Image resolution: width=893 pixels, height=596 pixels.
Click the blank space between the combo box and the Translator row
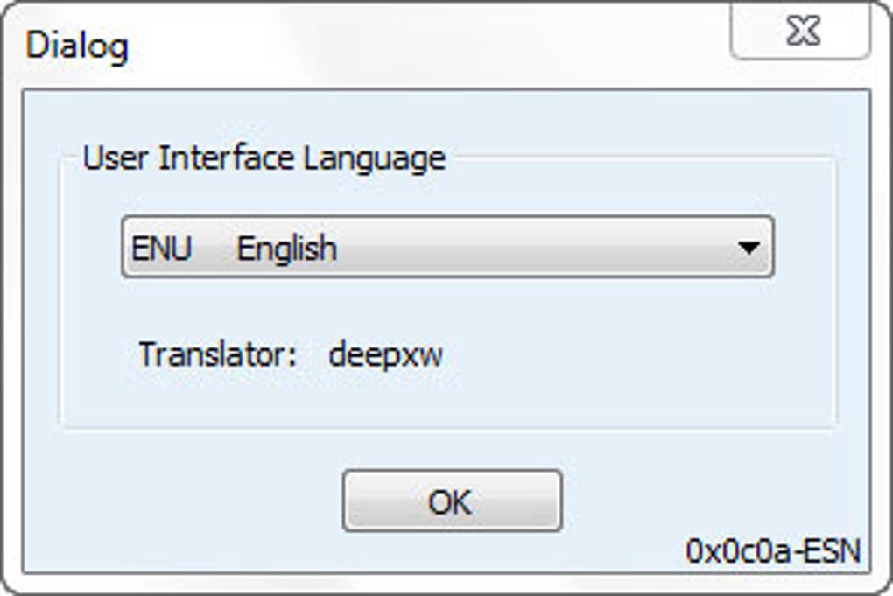(x=446, y=306)
